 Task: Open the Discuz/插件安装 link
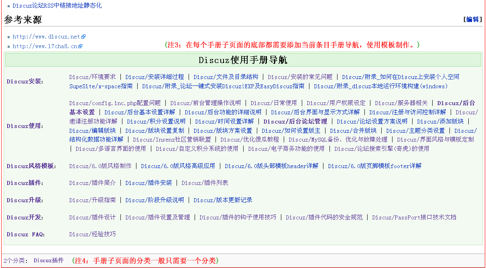(148, 183)
